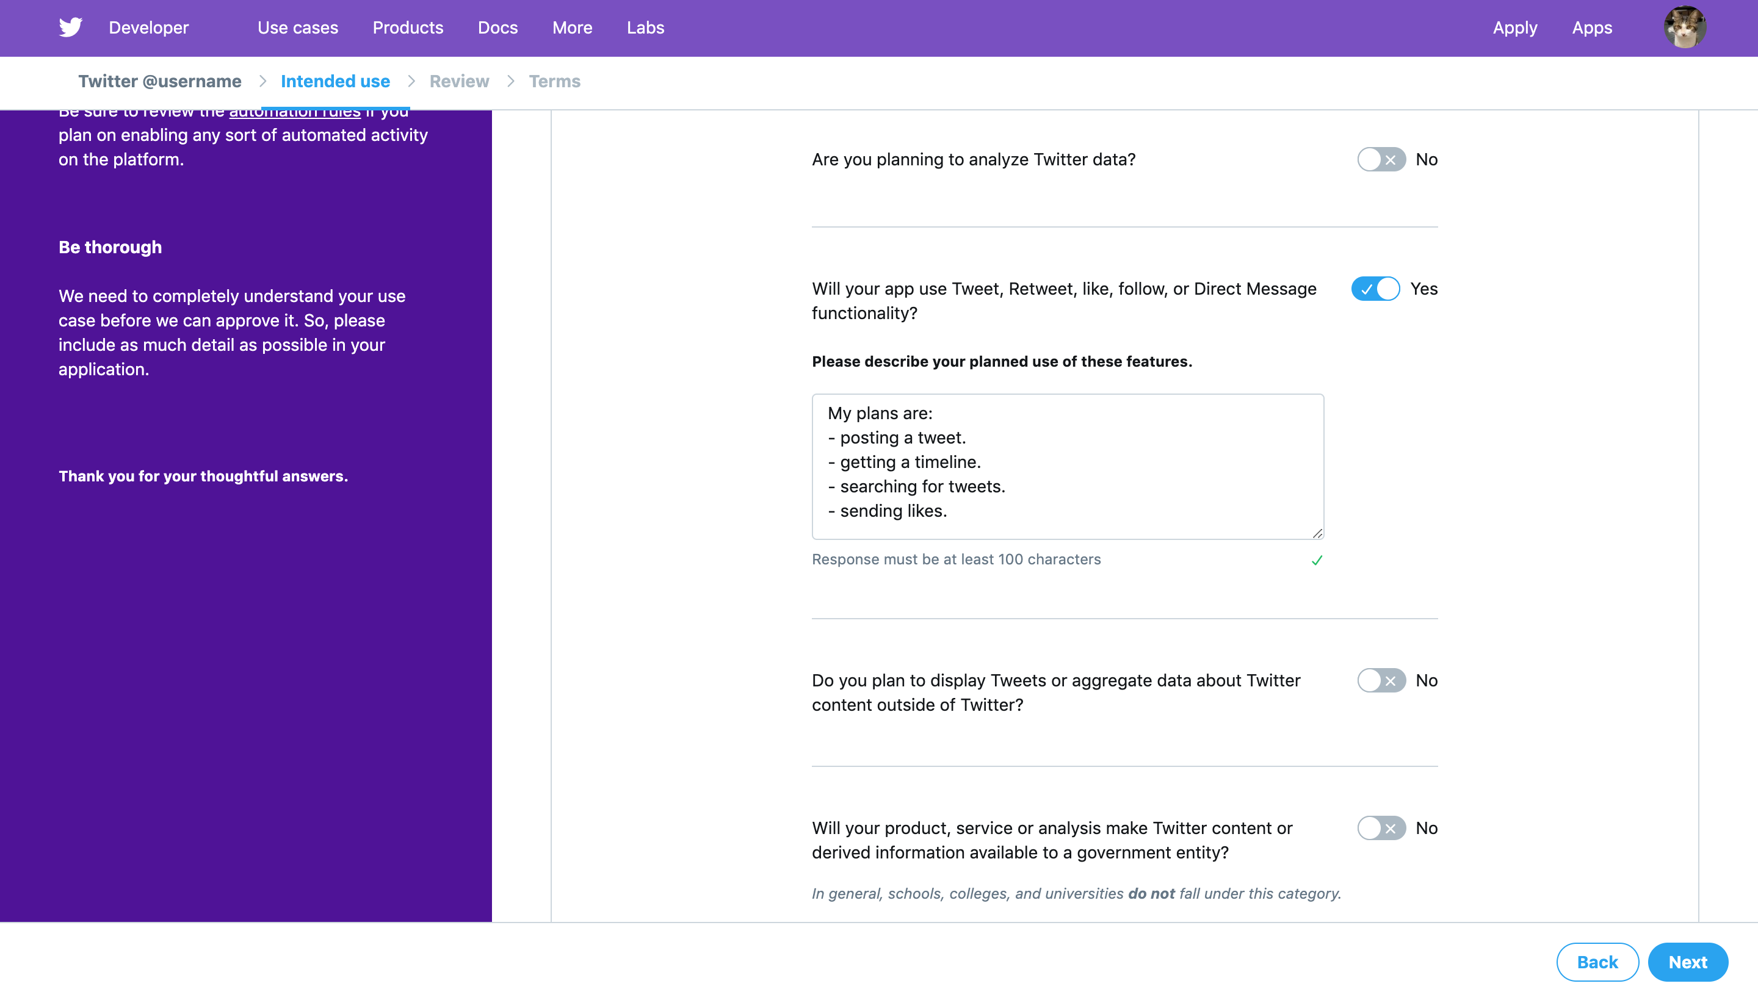Open the Docs menu
This screenshot has width=1758, height=1000.
(x=497, y=27)
